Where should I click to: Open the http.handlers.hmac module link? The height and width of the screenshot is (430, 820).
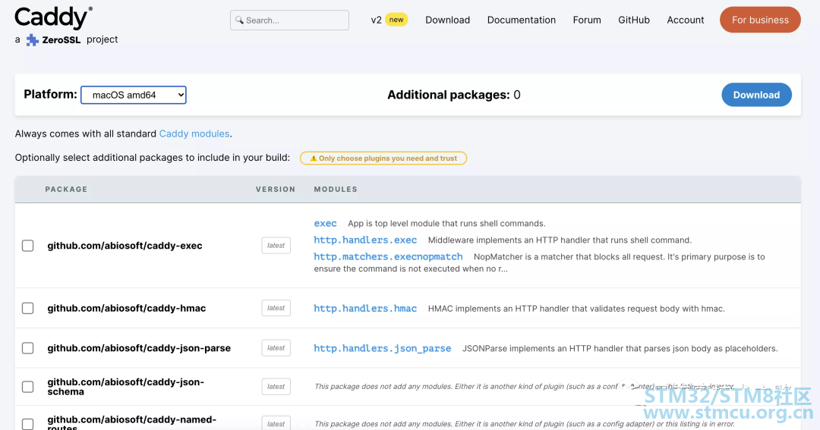pos(365,309)
